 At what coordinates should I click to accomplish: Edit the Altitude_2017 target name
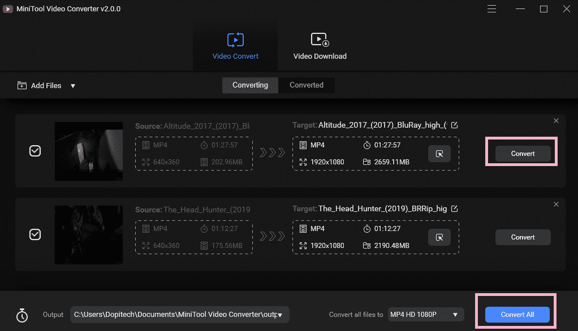(x=455, y=125)
